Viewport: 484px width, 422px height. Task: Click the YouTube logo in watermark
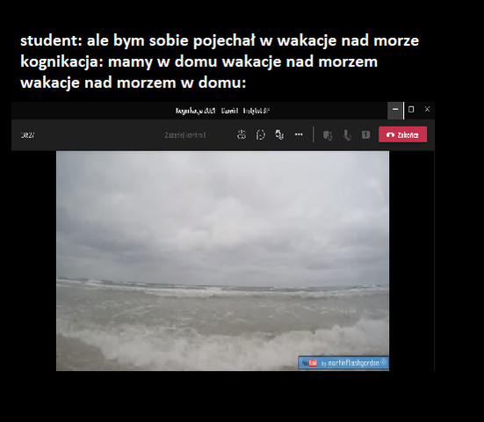coord(309,363)
